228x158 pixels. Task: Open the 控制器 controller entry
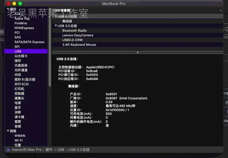[19, 93]
